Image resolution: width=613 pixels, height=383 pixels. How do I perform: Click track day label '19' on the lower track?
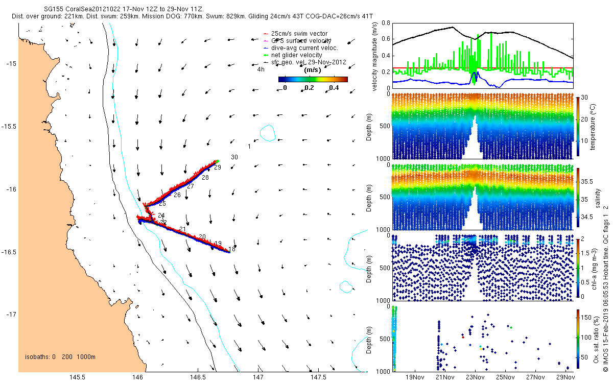(218, 244)
